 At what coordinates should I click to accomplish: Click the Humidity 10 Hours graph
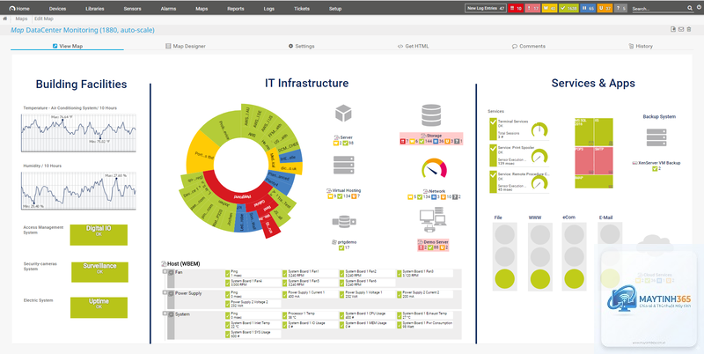tap(78, 190)
